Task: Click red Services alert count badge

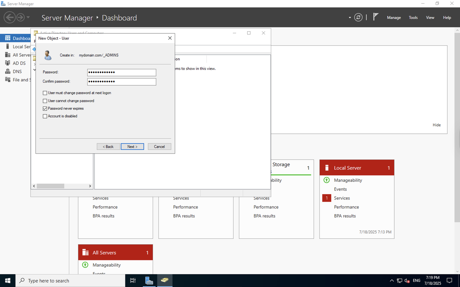Action: 327,198
